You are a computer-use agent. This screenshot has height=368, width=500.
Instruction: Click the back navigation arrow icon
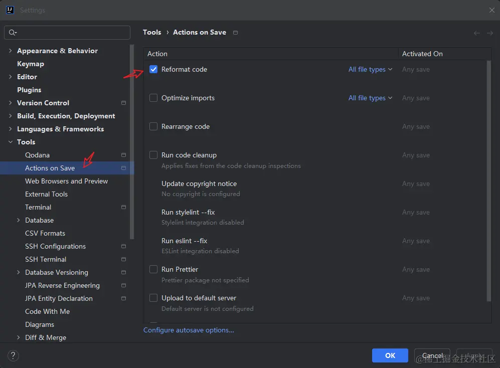(477, 33)
